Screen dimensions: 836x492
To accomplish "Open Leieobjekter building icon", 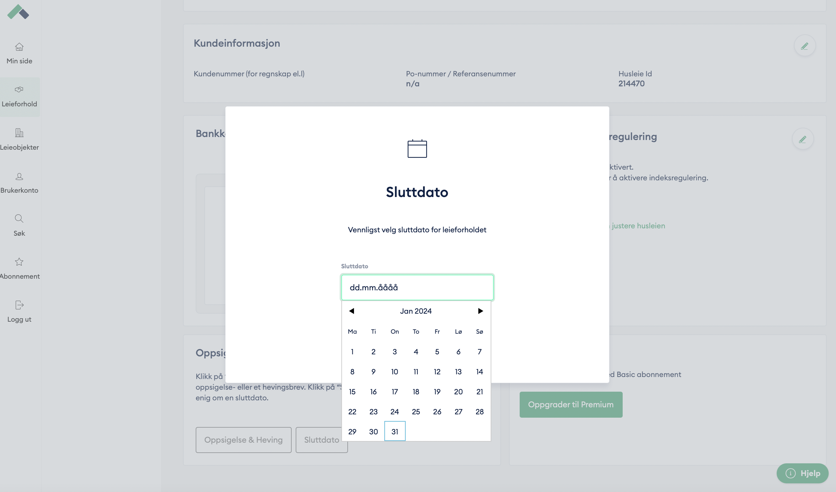I will click(19, 133).
